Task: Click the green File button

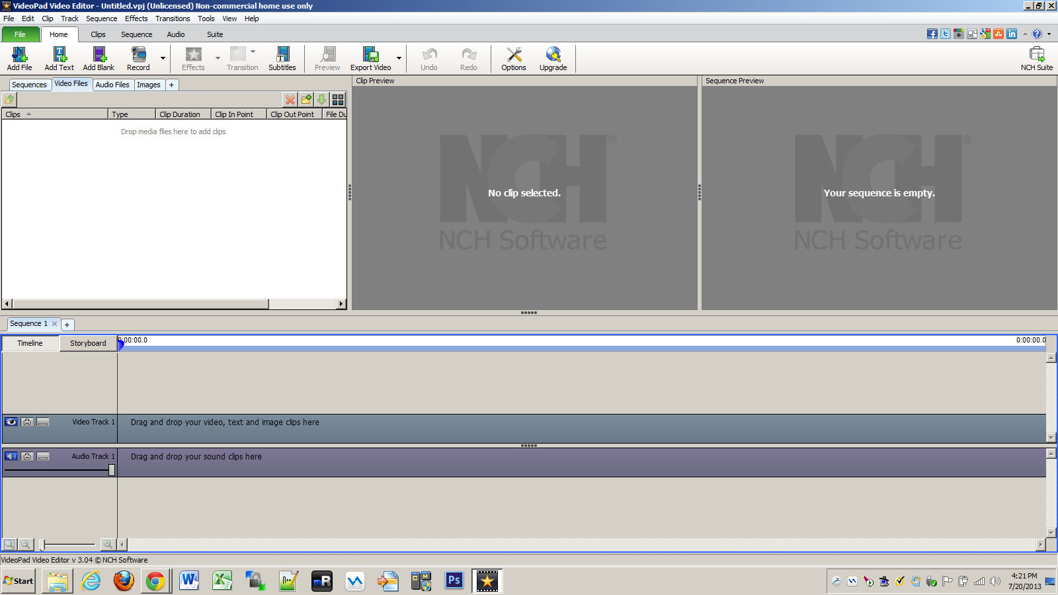Action: coord(20,34)
